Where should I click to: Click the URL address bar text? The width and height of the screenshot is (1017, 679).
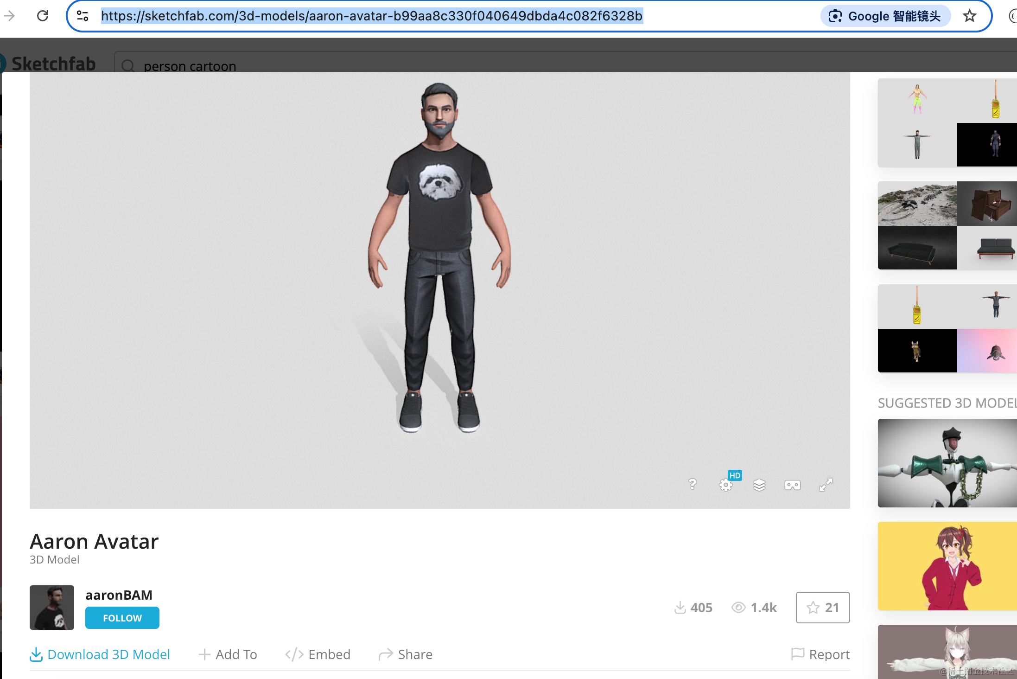click(371, 16)
